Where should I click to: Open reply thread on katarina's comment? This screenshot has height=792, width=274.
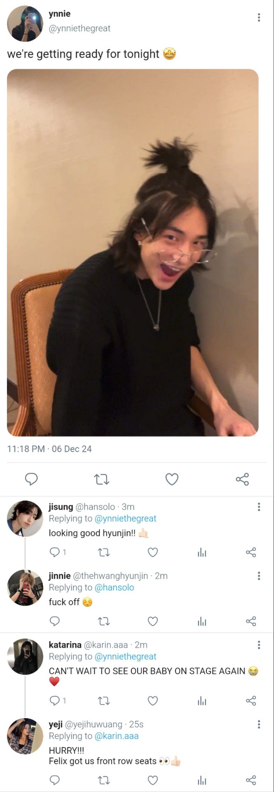(x=55, y=701)
